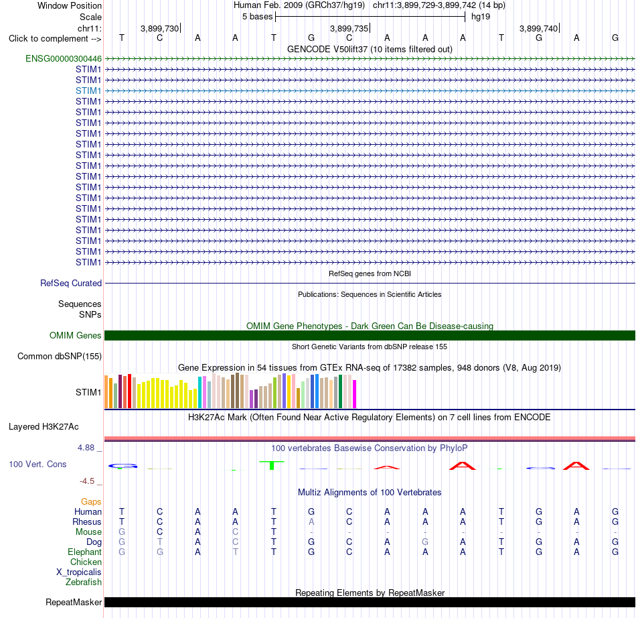Click 'Short Genetic Variants from dbSNP release 155' title

tap(370, 347)
